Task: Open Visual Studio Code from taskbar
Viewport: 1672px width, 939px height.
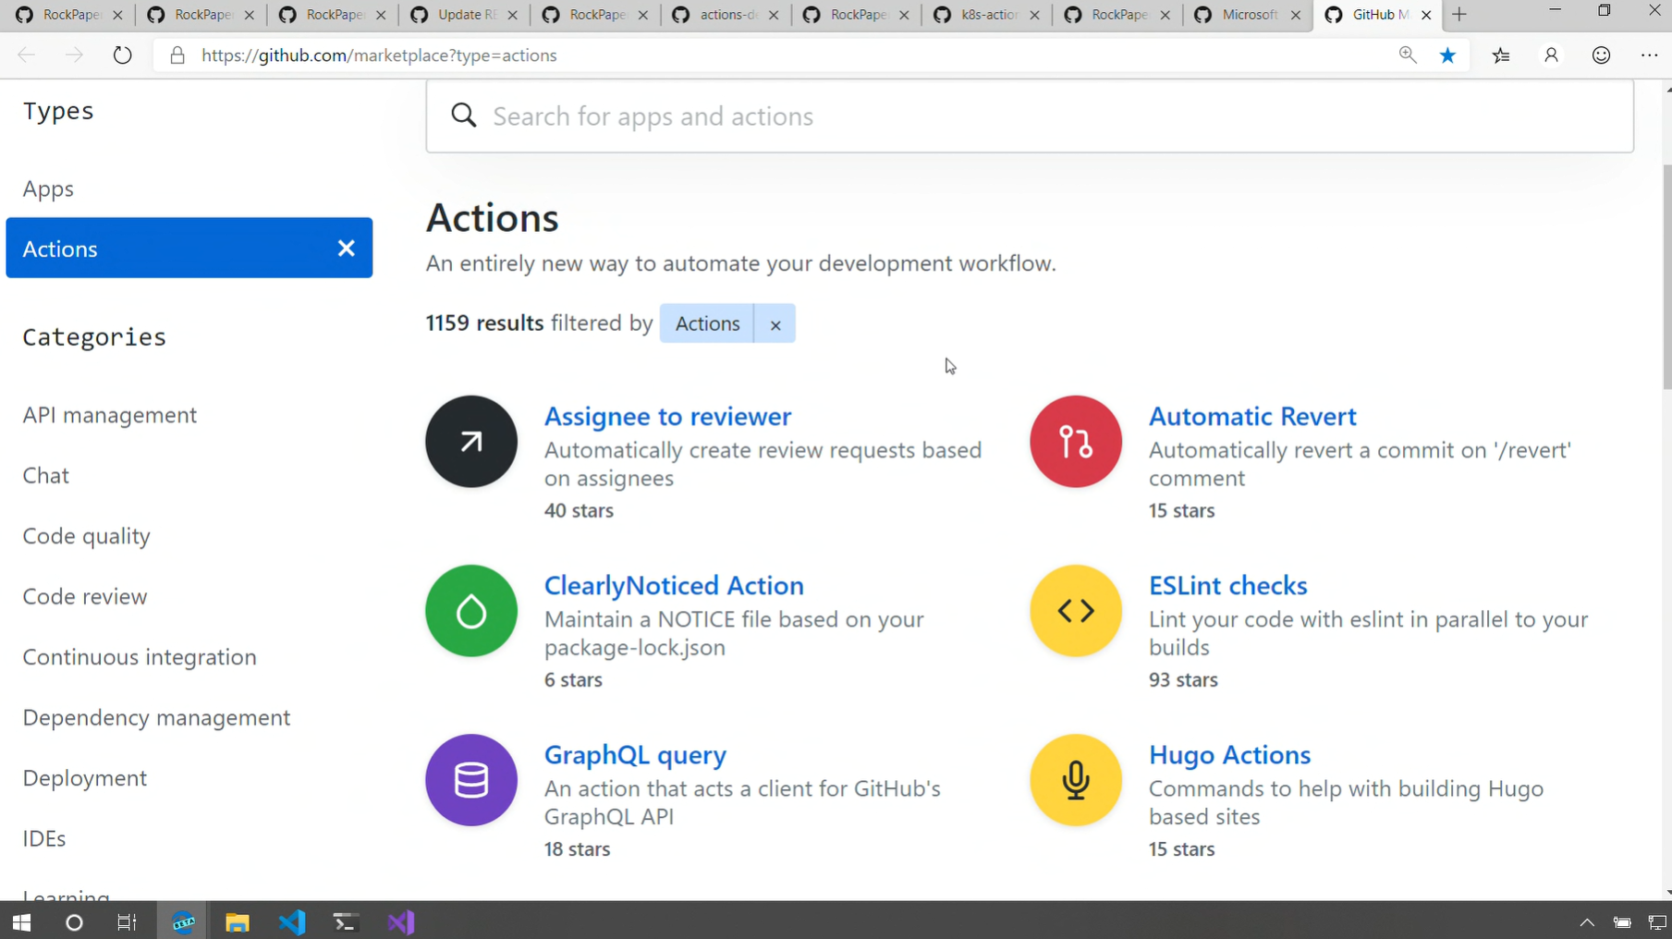Action: [x=292, y=922]
